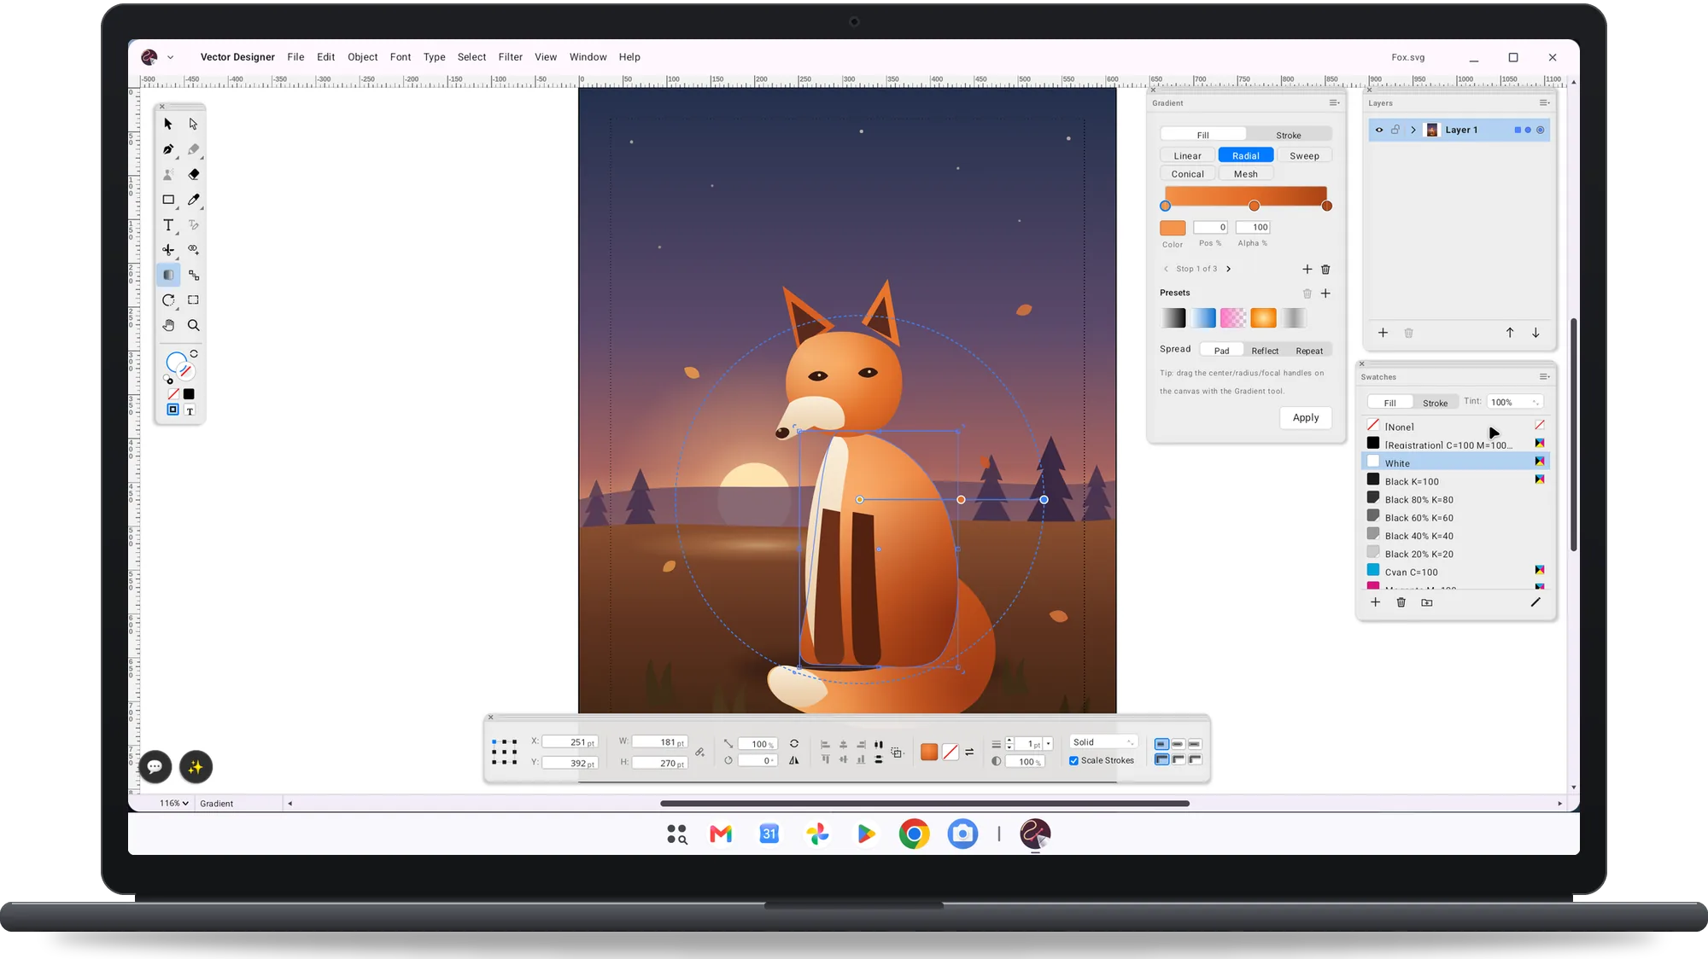Move Layer 1 up with arrow
1708x959 pixels.
[x=1510, y=333]
